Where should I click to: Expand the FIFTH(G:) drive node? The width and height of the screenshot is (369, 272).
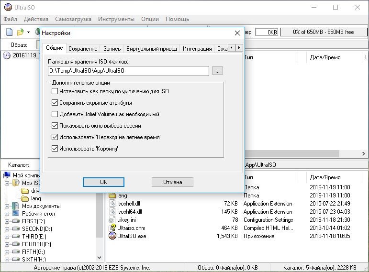(7, 252)
